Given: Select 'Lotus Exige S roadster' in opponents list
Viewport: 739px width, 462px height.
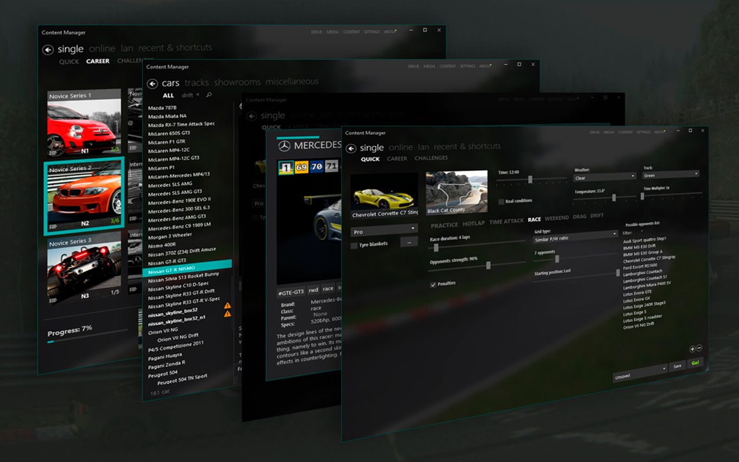Looking at the screenshot, I should (x=642, y=319).
